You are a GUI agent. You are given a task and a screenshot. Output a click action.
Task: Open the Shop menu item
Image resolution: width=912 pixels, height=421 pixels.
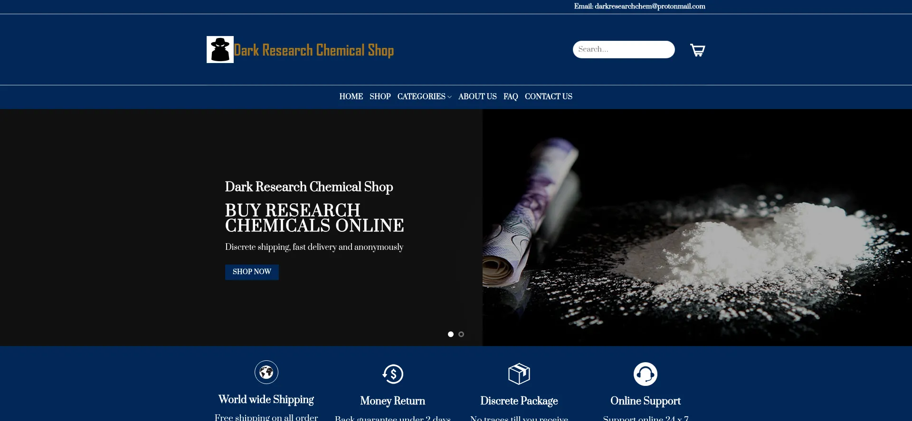(380, 97)
